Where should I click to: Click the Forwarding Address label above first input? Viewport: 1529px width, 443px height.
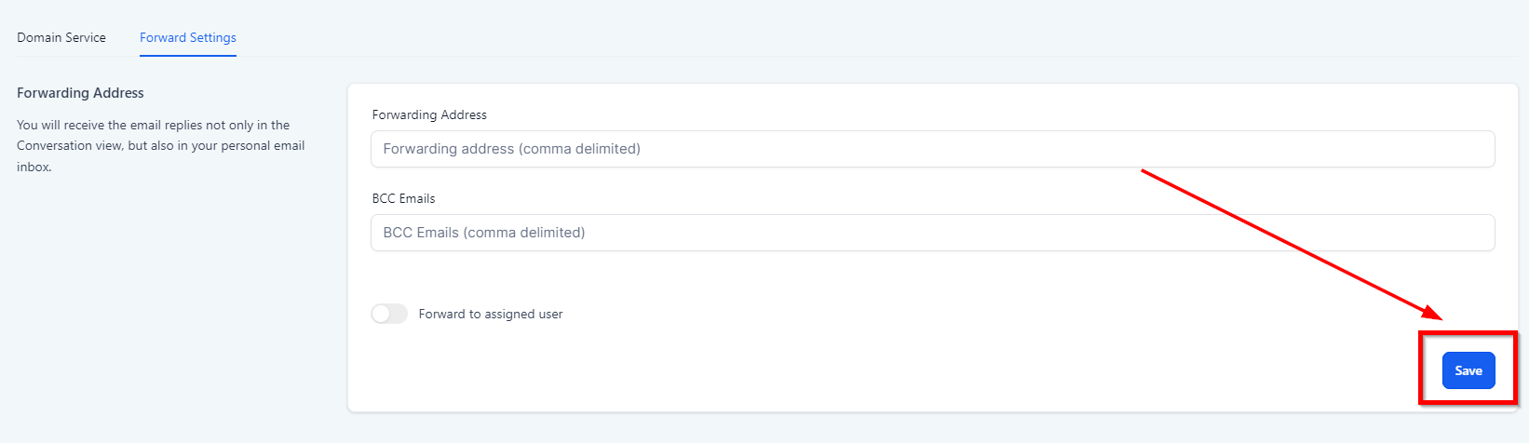click(429, 115)
